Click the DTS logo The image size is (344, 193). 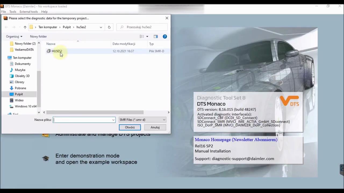click(289, 101)
